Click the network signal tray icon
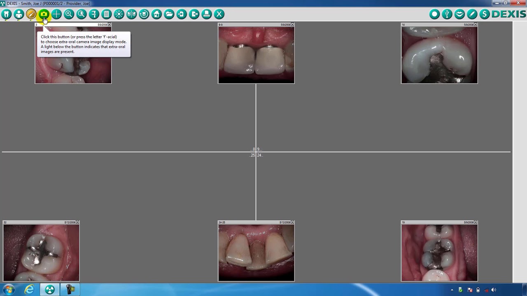527x296 pixels. click(486, 290)
